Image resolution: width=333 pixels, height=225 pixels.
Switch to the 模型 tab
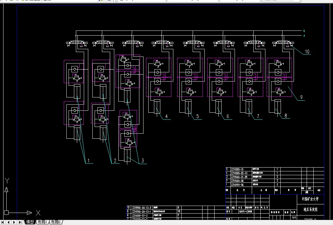[x=30, y=222]
